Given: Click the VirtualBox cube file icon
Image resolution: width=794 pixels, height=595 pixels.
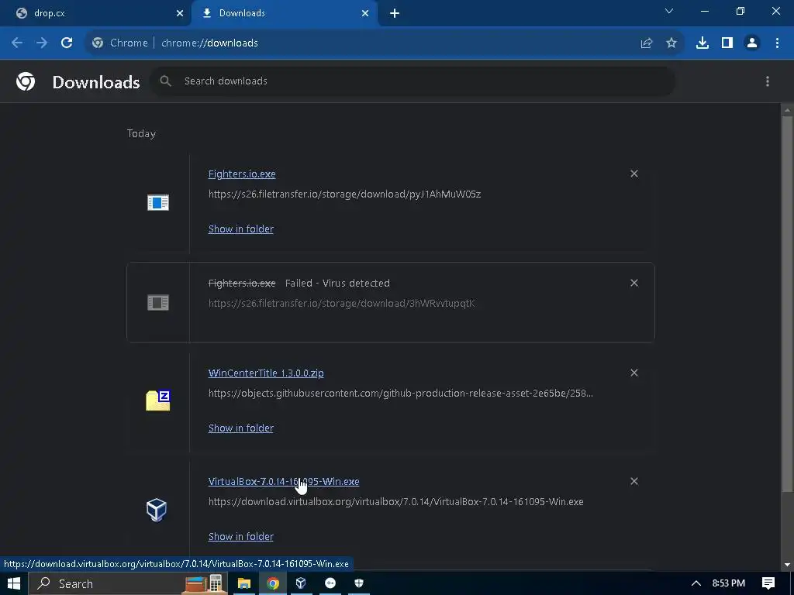Looking at the screenshot, I should tap(157, 510).
